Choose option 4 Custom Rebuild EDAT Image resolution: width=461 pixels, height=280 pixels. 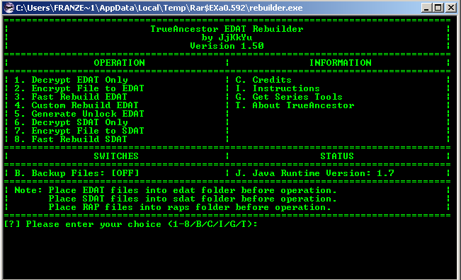(x=76, y=105)
